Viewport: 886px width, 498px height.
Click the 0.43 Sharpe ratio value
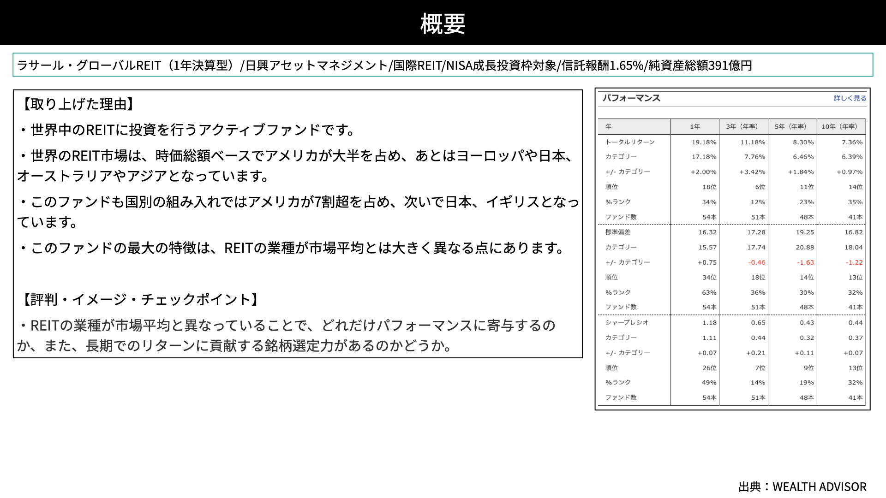pos(807,323)
